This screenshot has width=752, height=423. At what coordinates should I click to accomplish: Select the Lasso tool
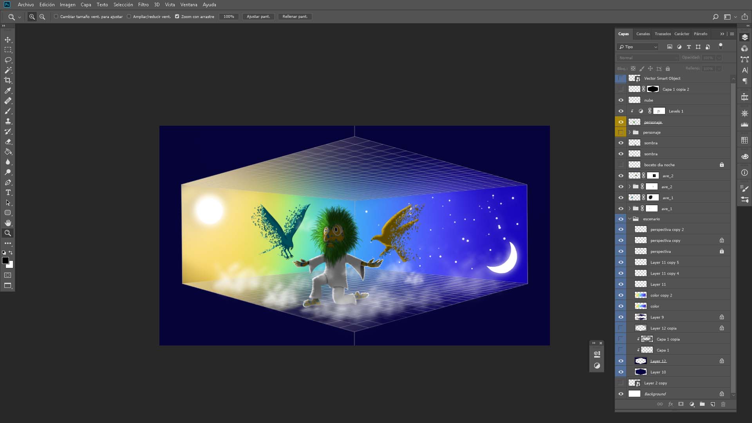point(8,60)
